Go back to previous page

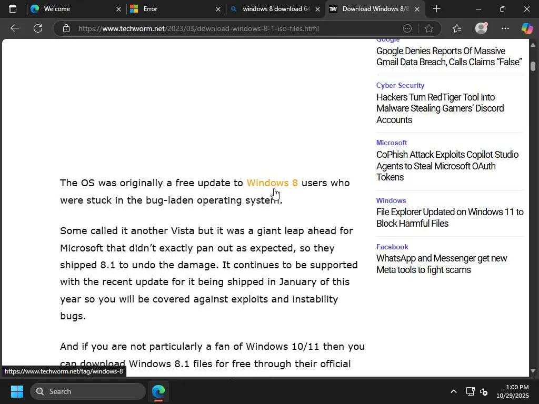(x=14, y=28)
